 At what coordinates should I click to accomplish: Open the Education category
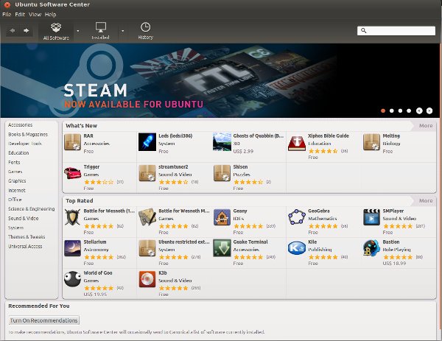(x=18, y=152)
